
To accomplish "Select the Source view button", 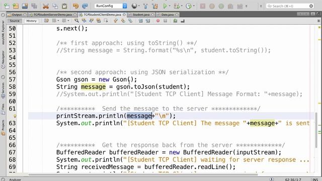I will [x=15, y=21].
